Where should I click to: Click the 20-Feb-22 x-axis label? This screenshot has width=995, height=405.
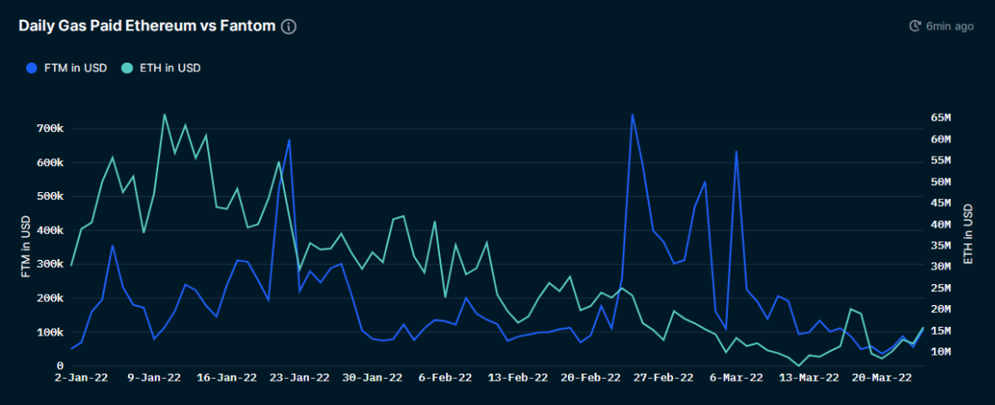point(591,377)
